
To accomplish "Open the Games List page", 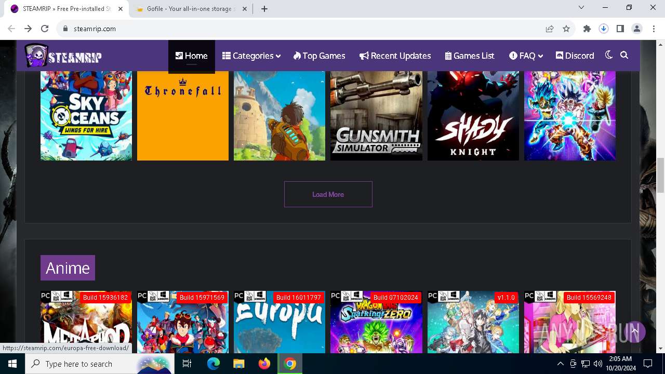I will tap(470, 56).
